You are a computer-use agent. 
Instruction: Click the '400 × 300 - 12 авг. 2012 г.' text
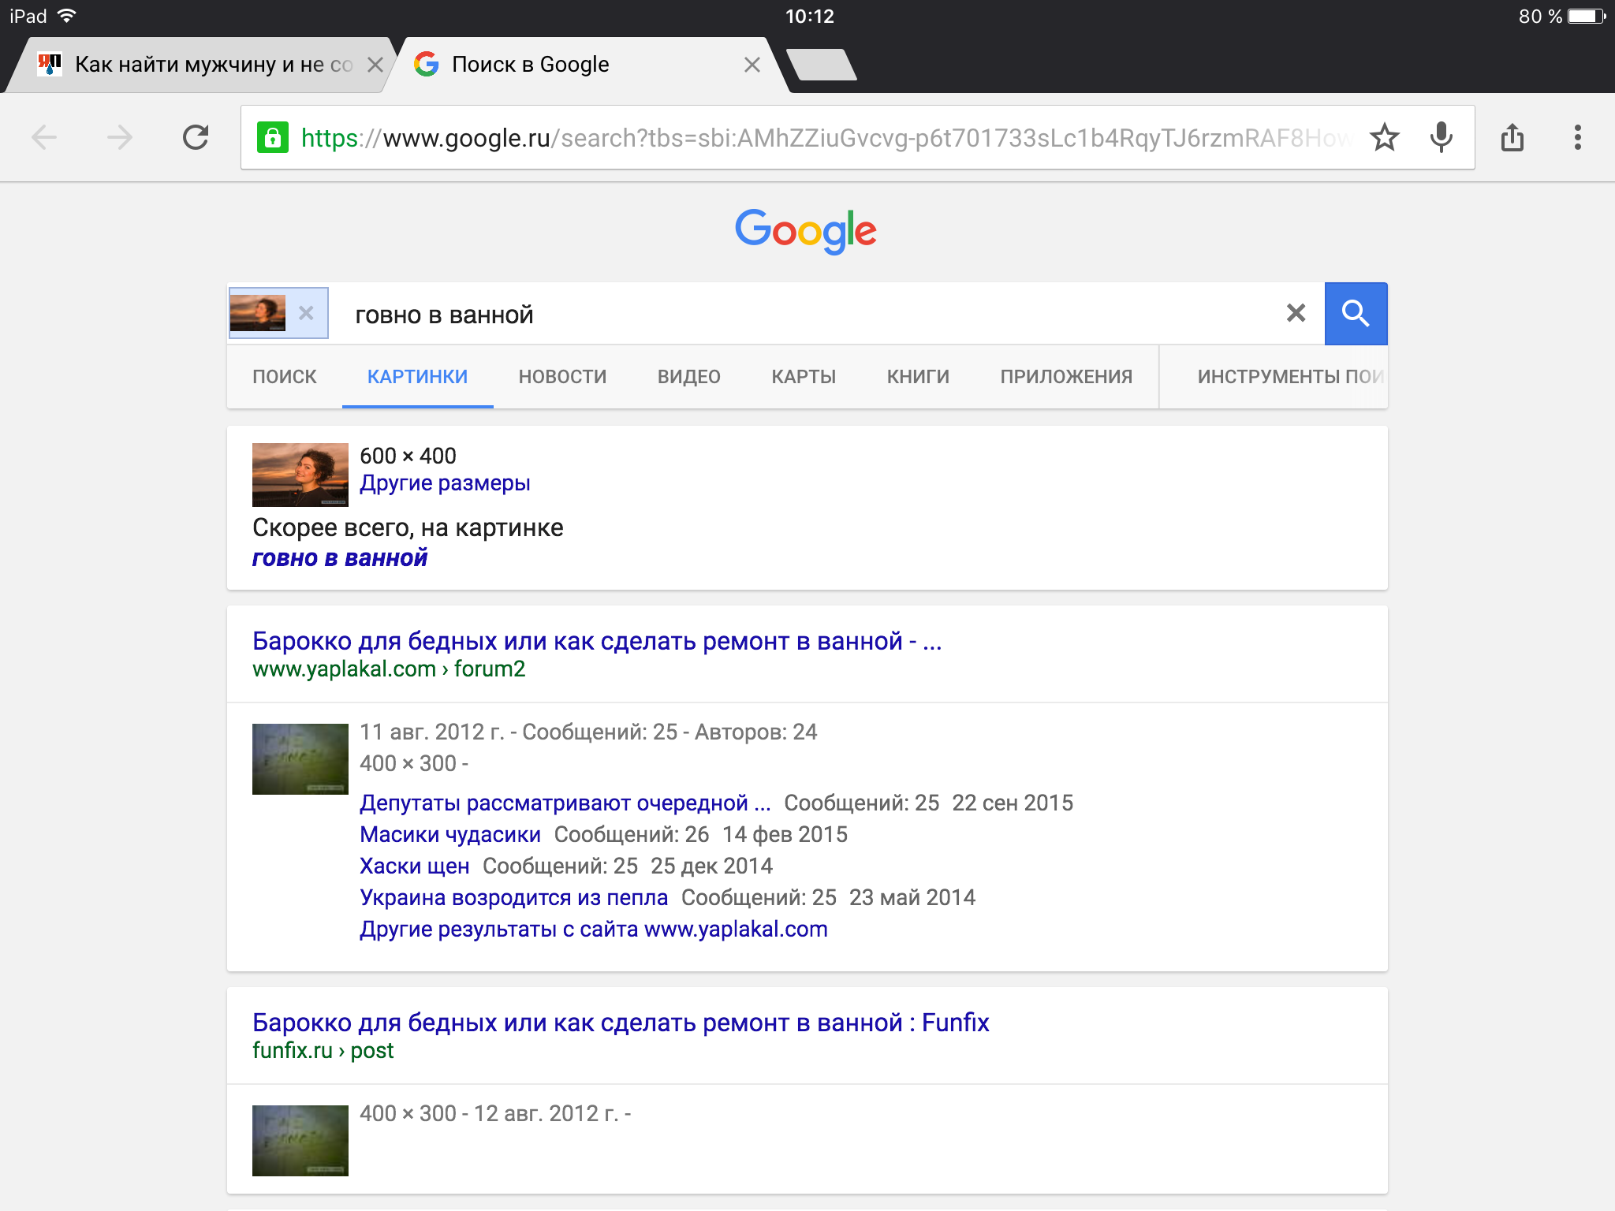coord(495,1114)
